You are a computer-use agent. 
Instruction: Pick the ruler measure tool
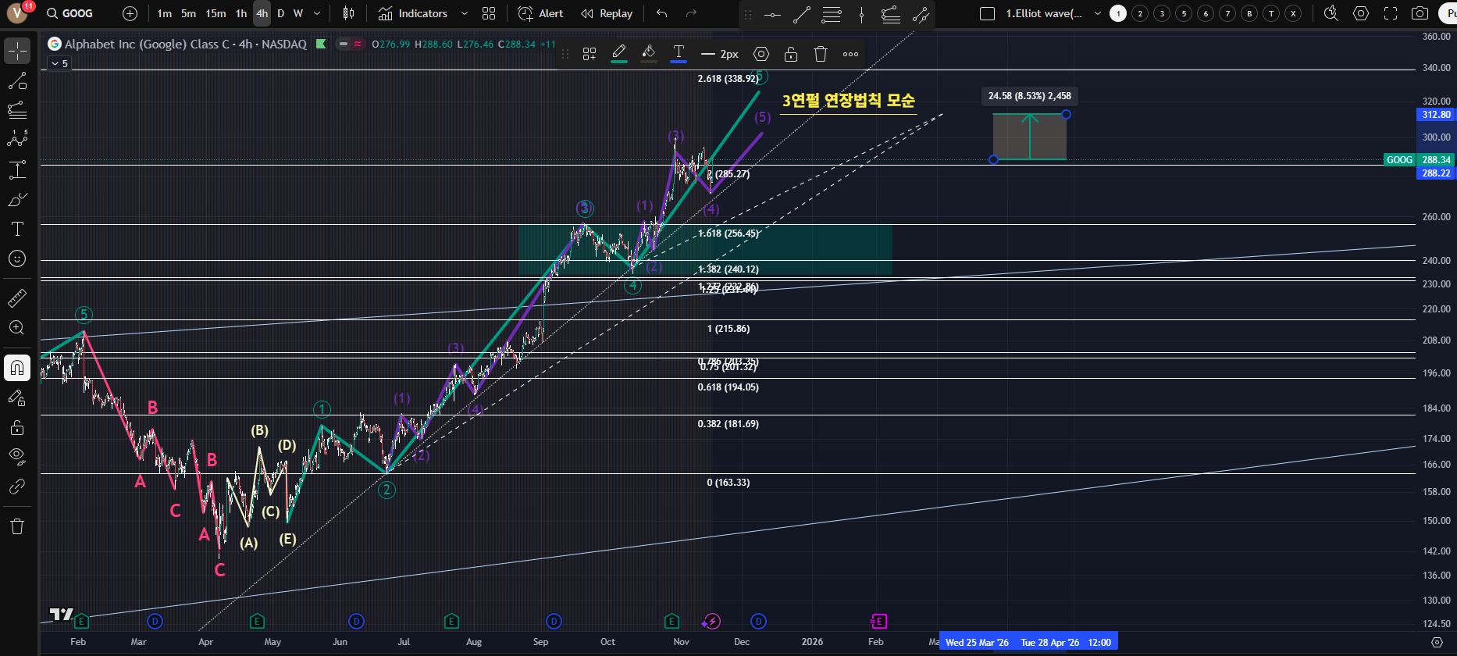tap(17, 298)
